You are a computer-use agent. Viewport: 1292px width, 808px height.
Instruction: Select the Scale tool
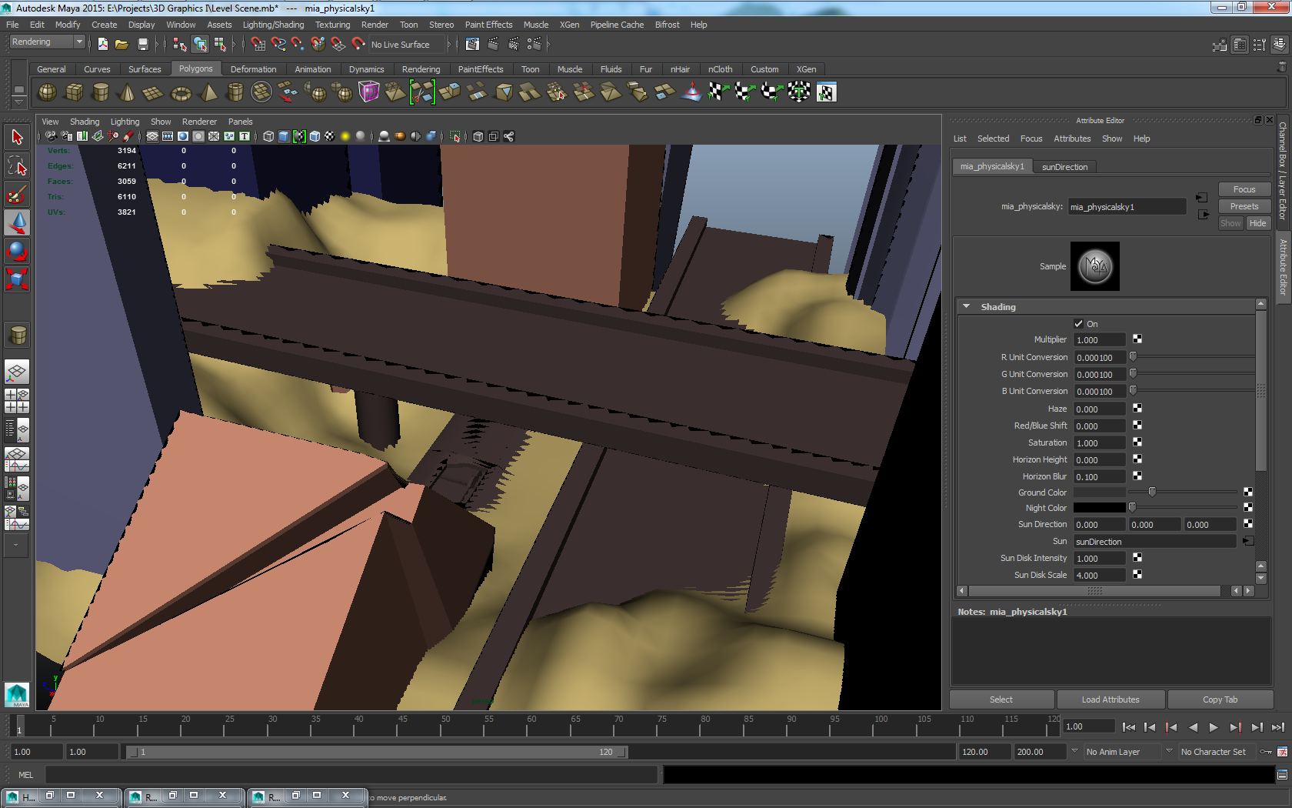[16, 279]
